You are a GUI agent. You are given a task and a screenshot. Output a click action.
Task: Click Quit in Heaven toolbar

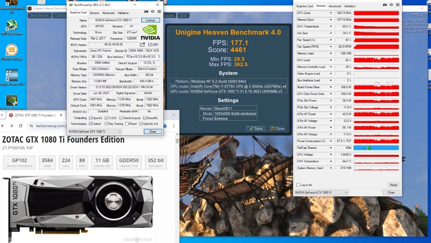[183, 15]
